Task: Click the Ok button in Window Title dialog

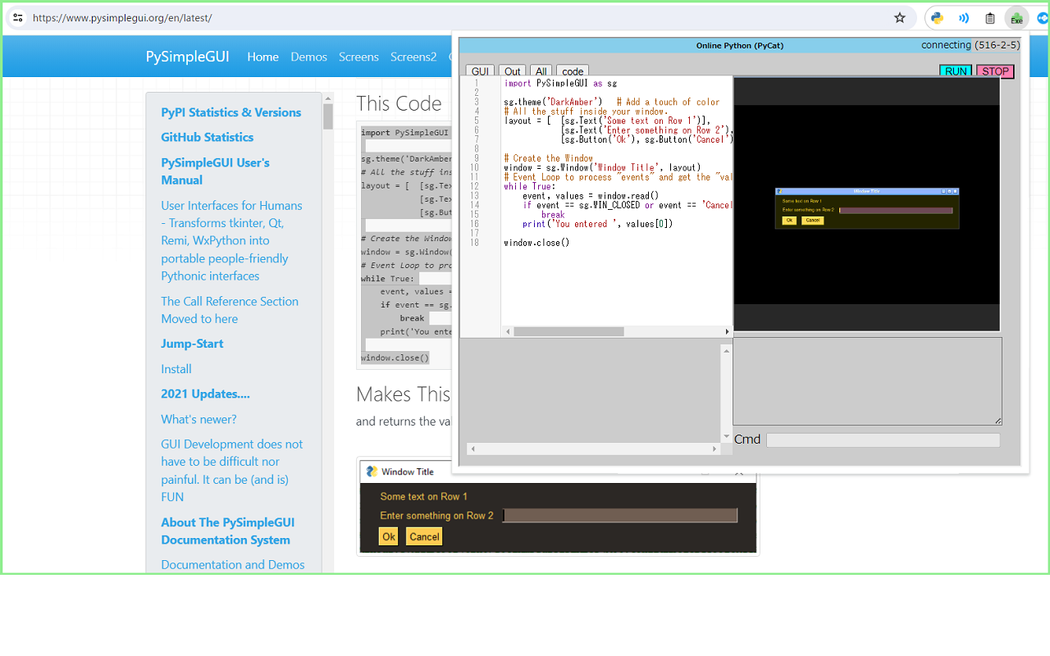Action: point(388,535)
